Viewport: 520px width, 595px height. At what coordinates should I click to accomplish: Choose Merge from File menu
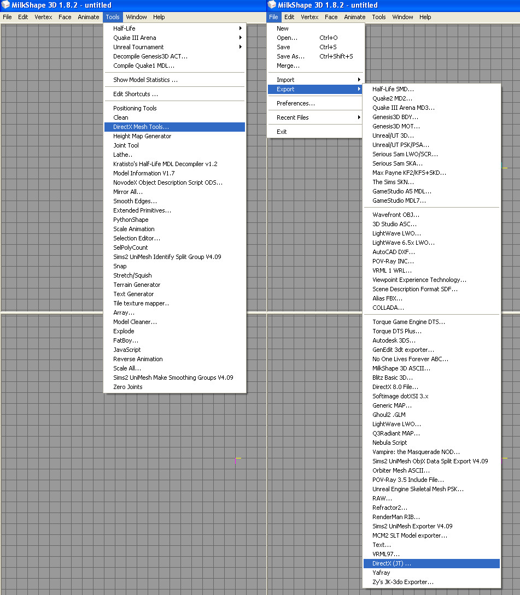(315, 66)
